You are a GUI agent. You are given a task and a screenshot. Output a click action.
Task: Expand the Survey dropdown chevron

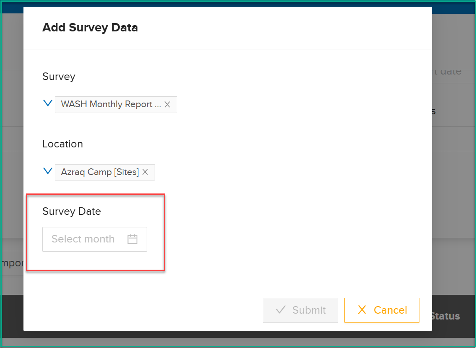pyautogui.click(x=48, y=103)
